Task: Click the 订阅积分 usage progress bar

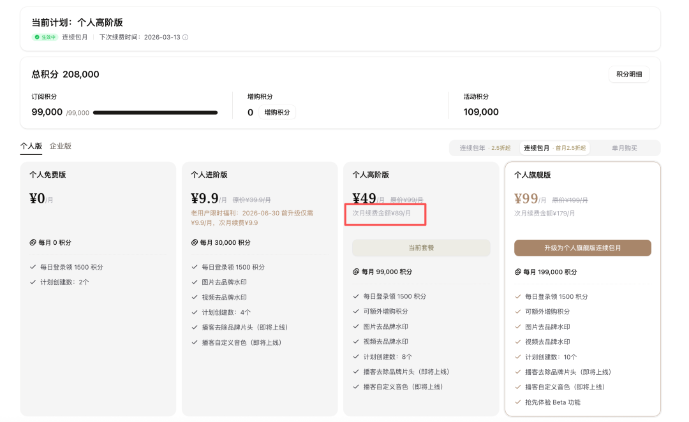Action: click(x=155, y=113)
